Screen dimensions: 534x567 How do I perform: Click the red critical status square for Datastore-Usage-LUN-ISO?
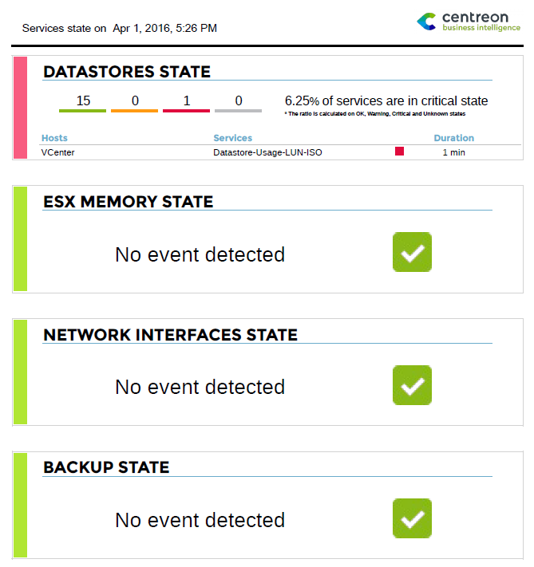point(399,152)
